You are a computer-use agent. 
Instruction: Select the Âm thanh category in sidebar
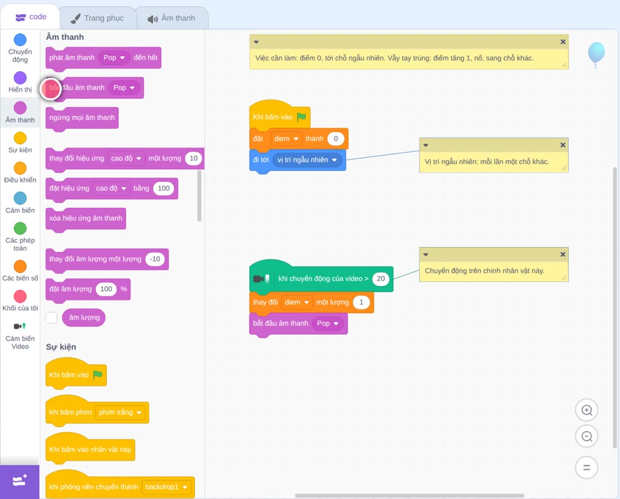tap(20, 112)
